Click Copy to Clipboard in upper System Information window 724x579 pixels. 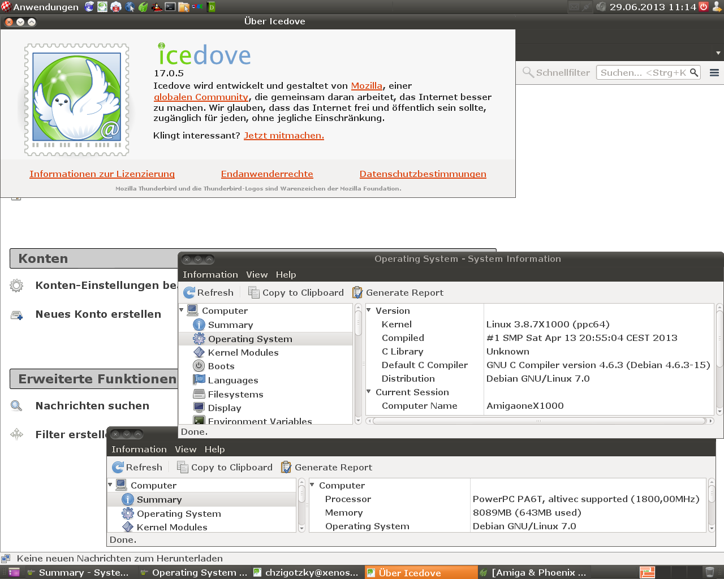[x=296, y=293]
